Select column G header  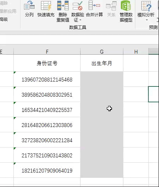pos(102,52)
